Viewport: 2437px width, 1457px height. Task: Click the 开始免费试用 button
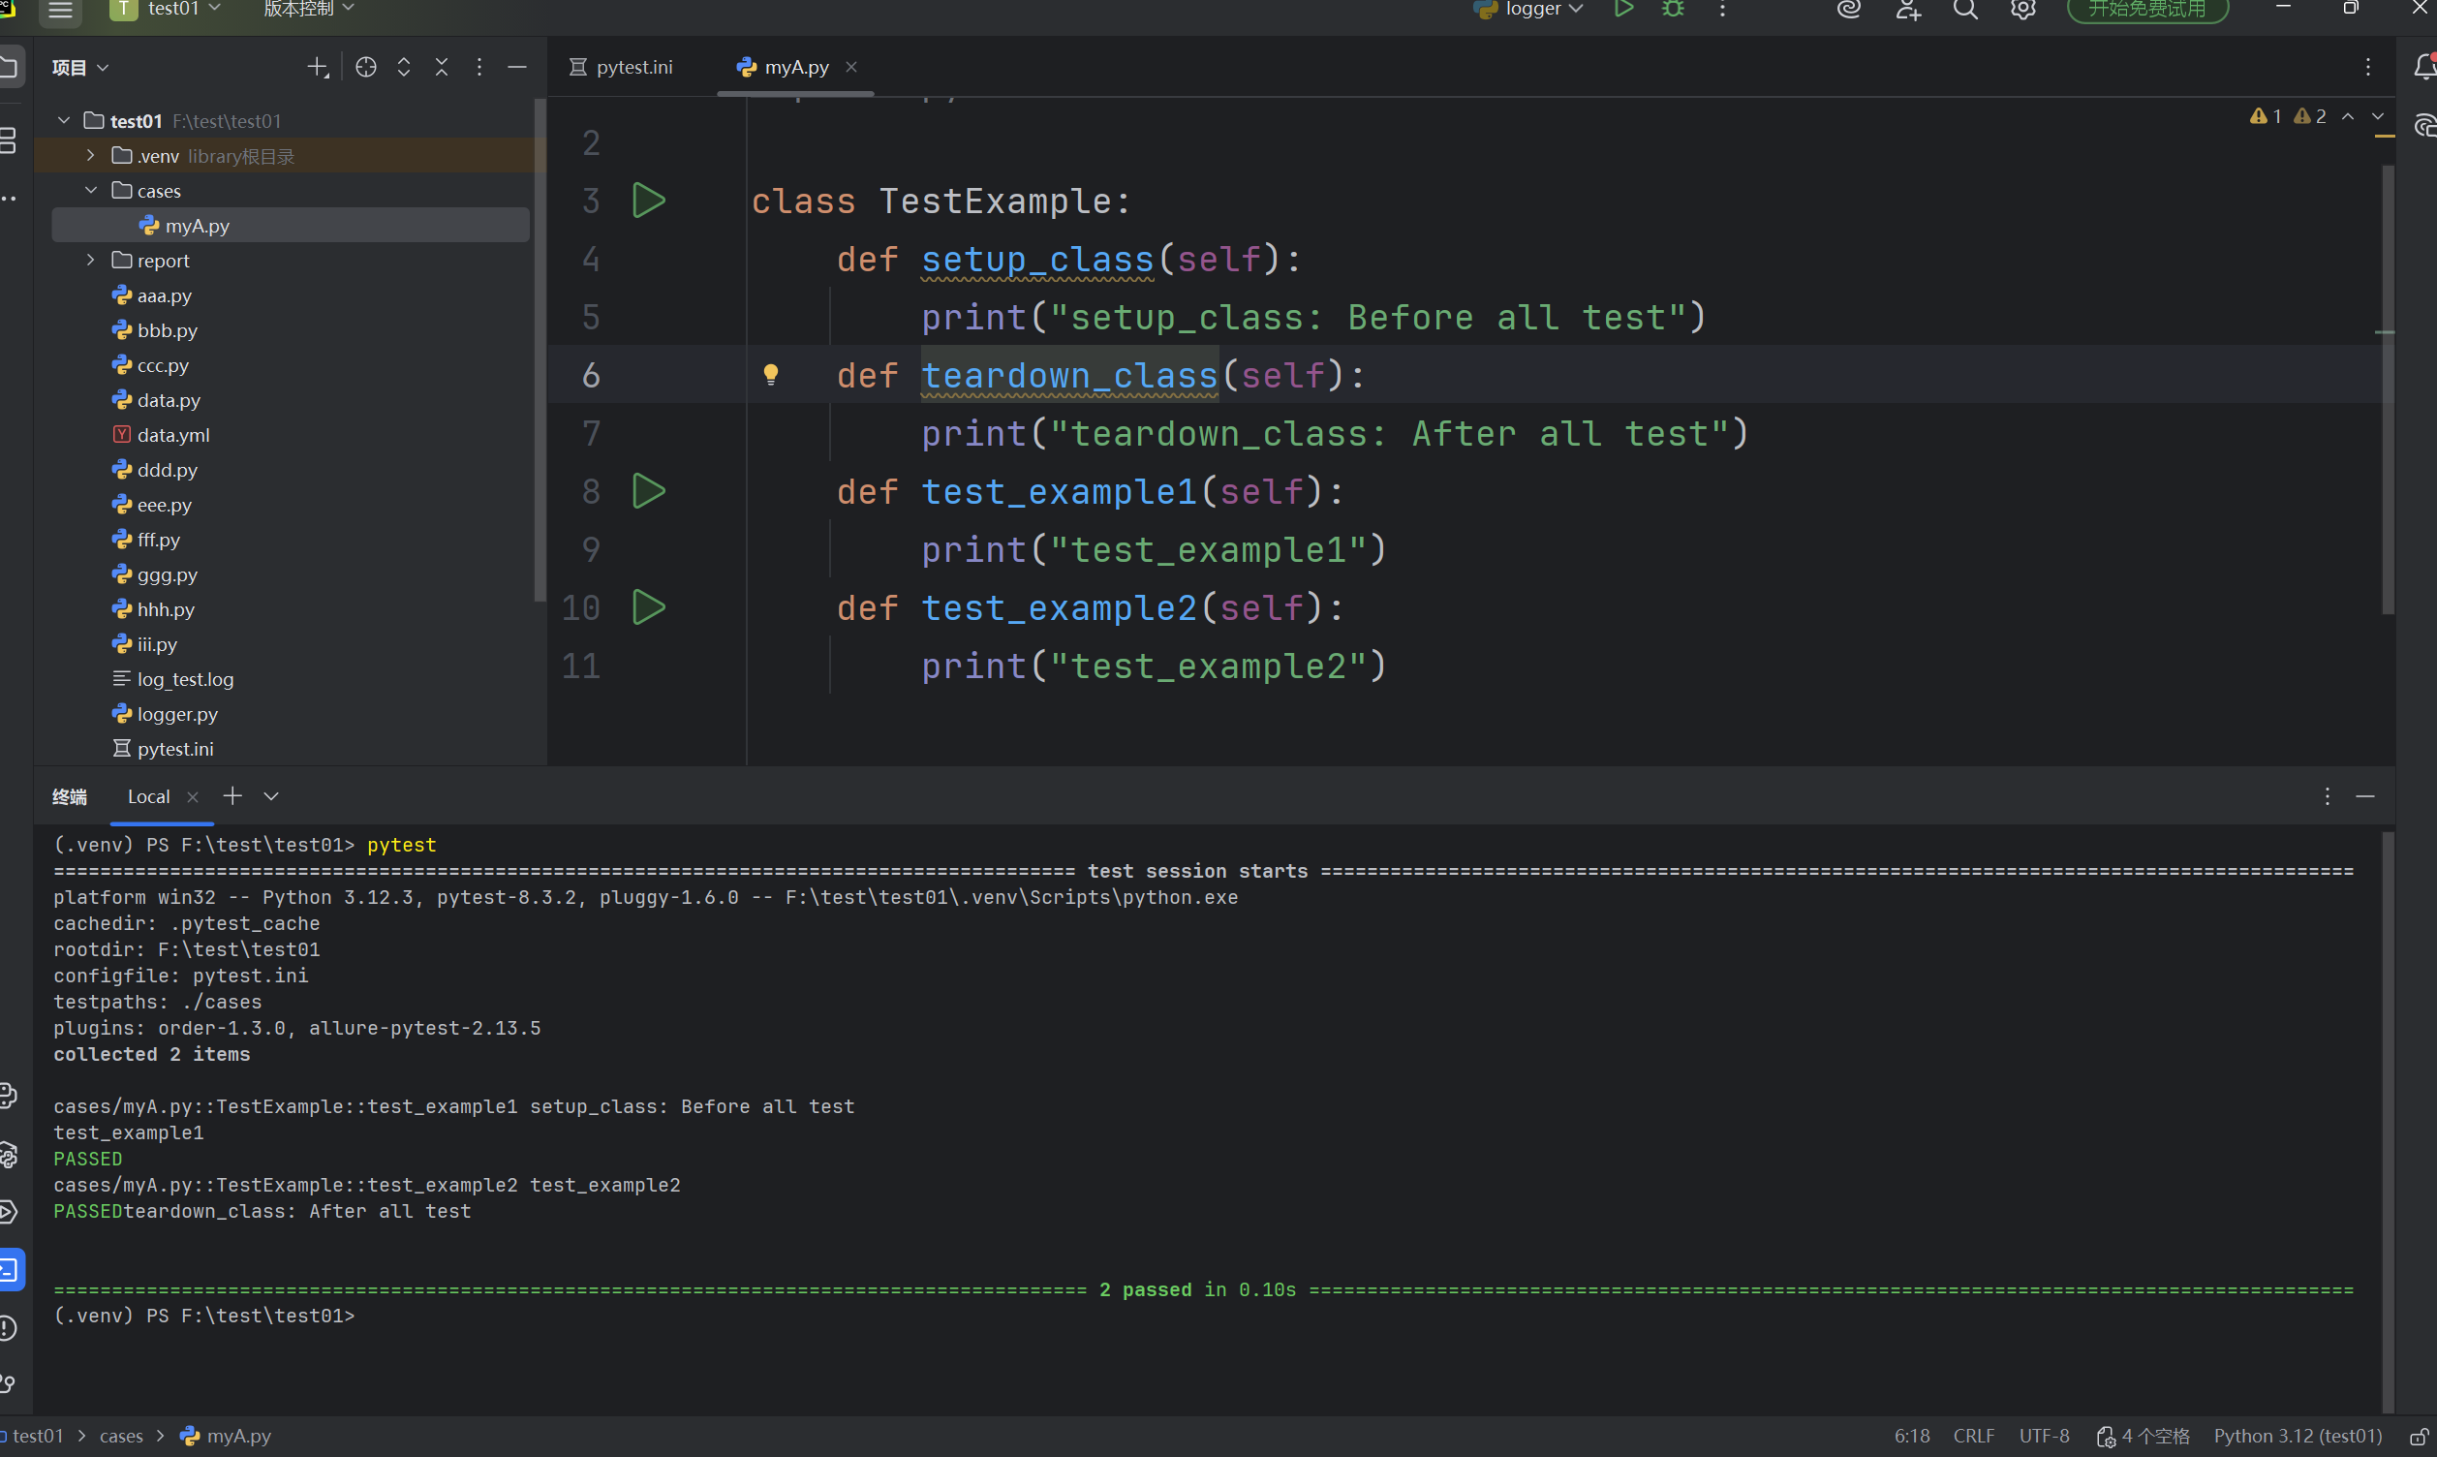click(x=2146, y=10)
